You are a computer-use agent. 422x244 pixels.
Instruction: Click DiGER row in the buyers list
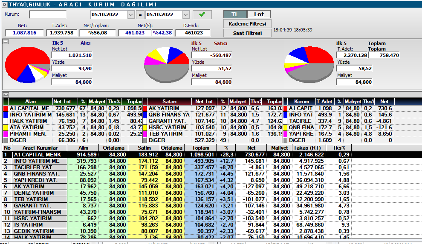click(x=72, y=140)
